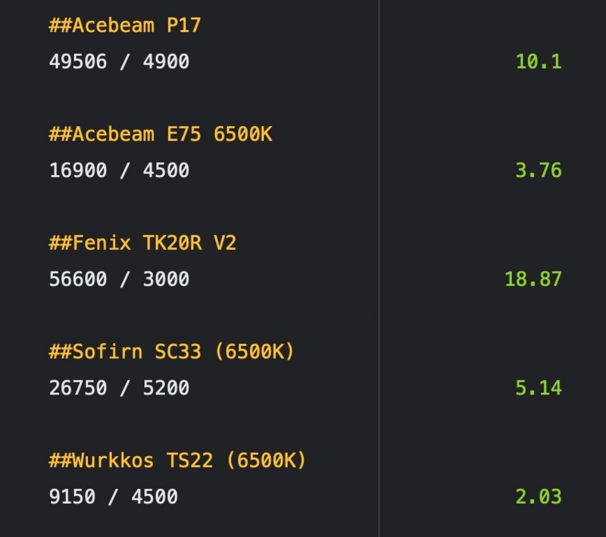Click the 10.1 result value
The height and width of the screenshot is (537, 606).
pyautogui.click(x=538, y=62)
